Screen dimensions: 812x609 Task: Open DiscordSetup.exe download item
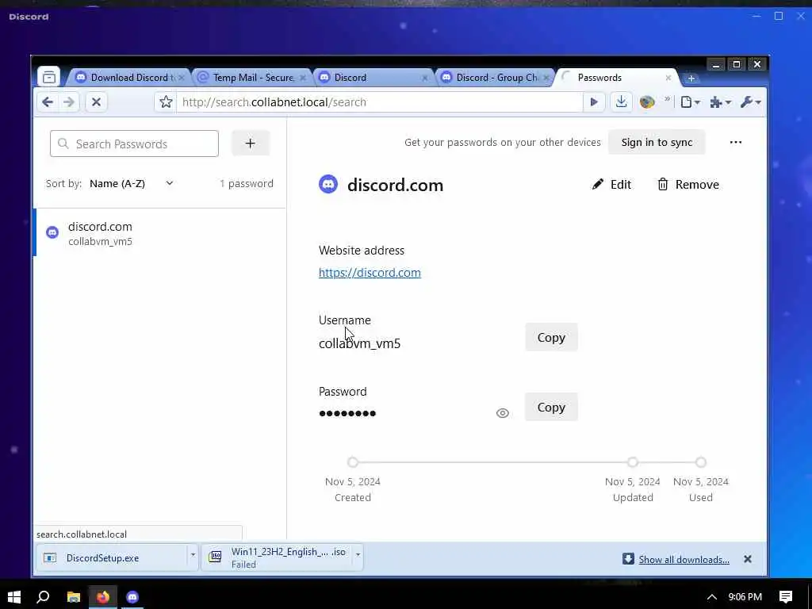tap(112, 557)
